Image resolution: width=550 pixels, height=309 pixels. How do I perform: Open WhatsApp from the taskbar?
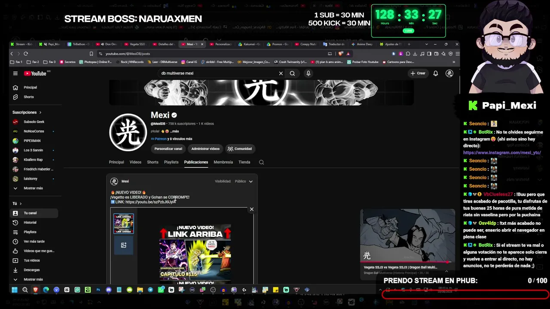pos(161,290)
